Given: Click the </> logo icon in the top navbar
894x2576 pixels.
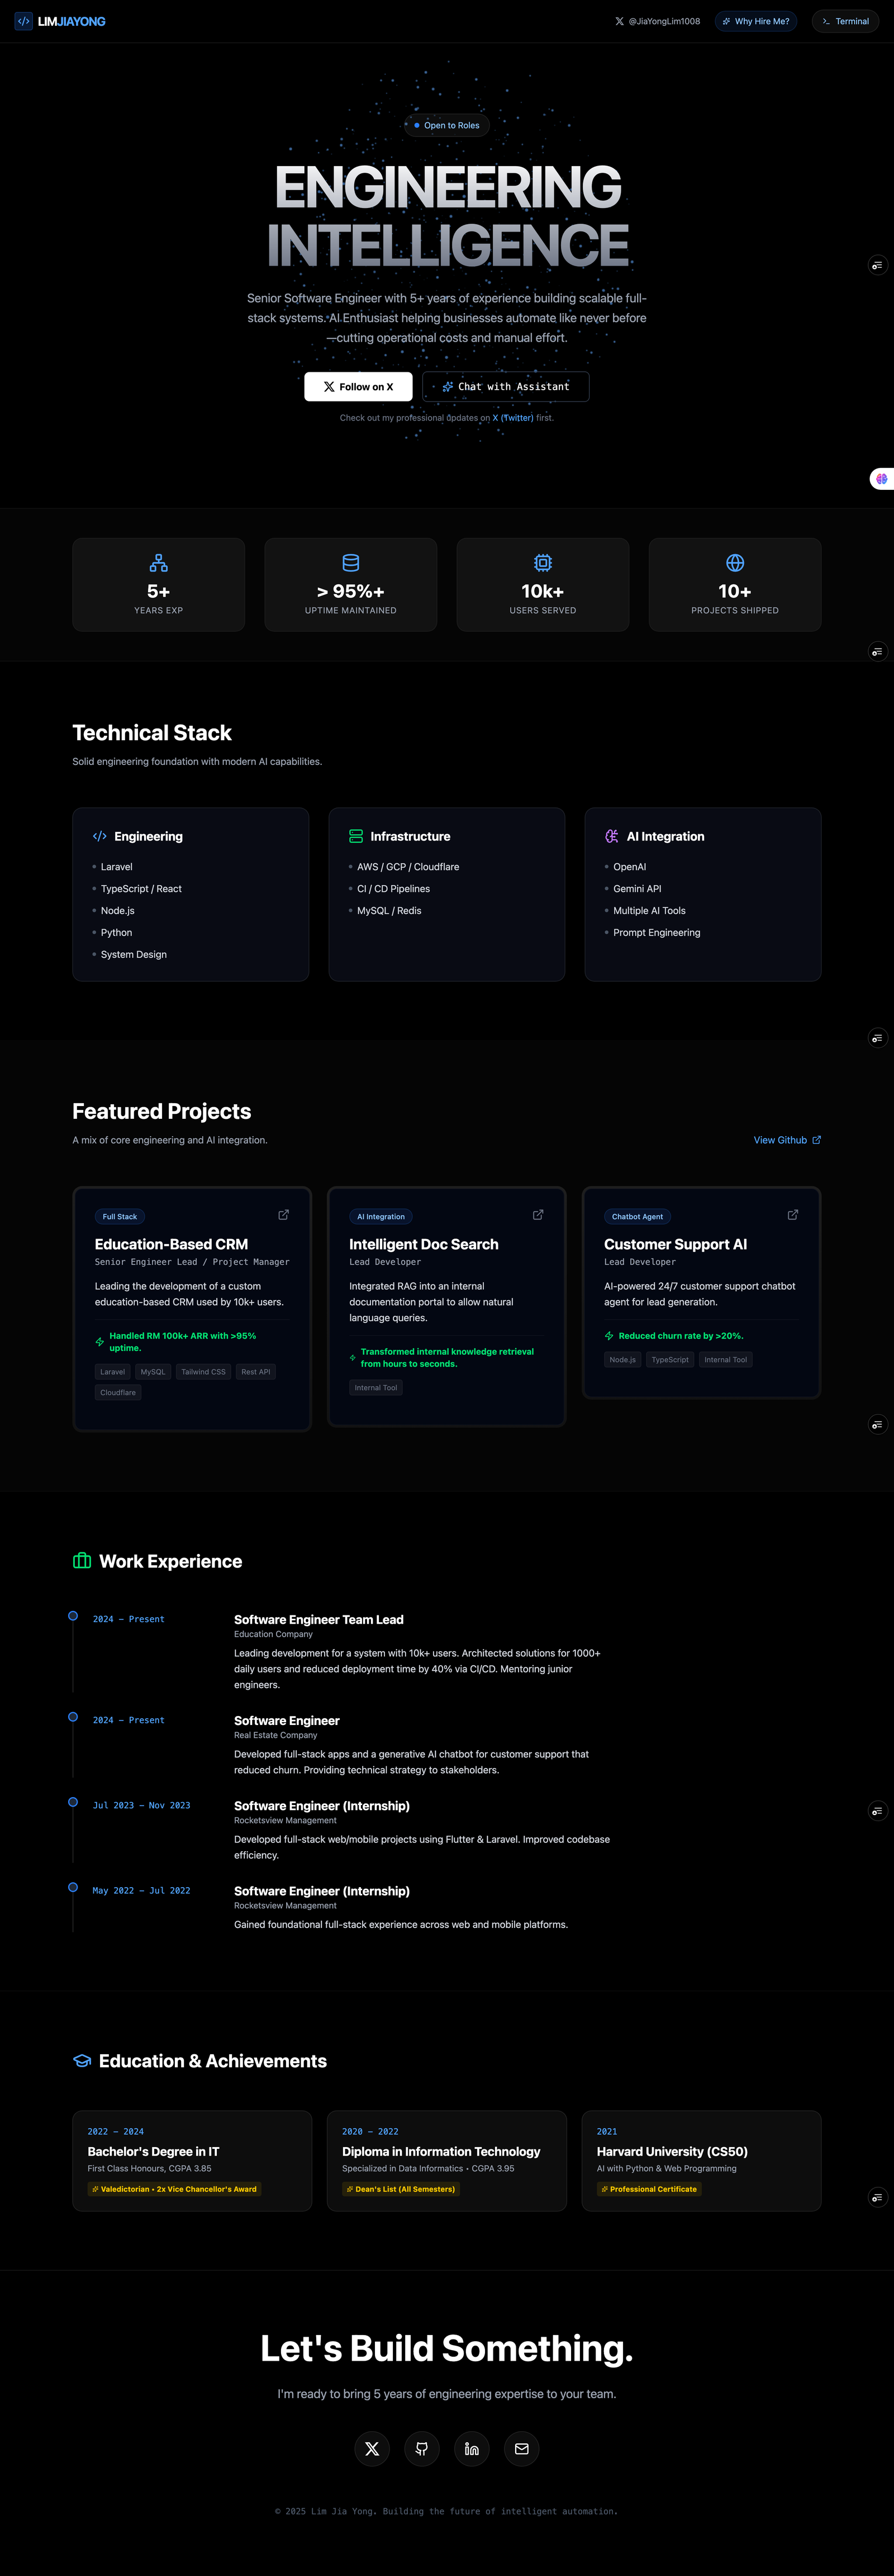Looking at the screenshot, I should pos(22,20).
